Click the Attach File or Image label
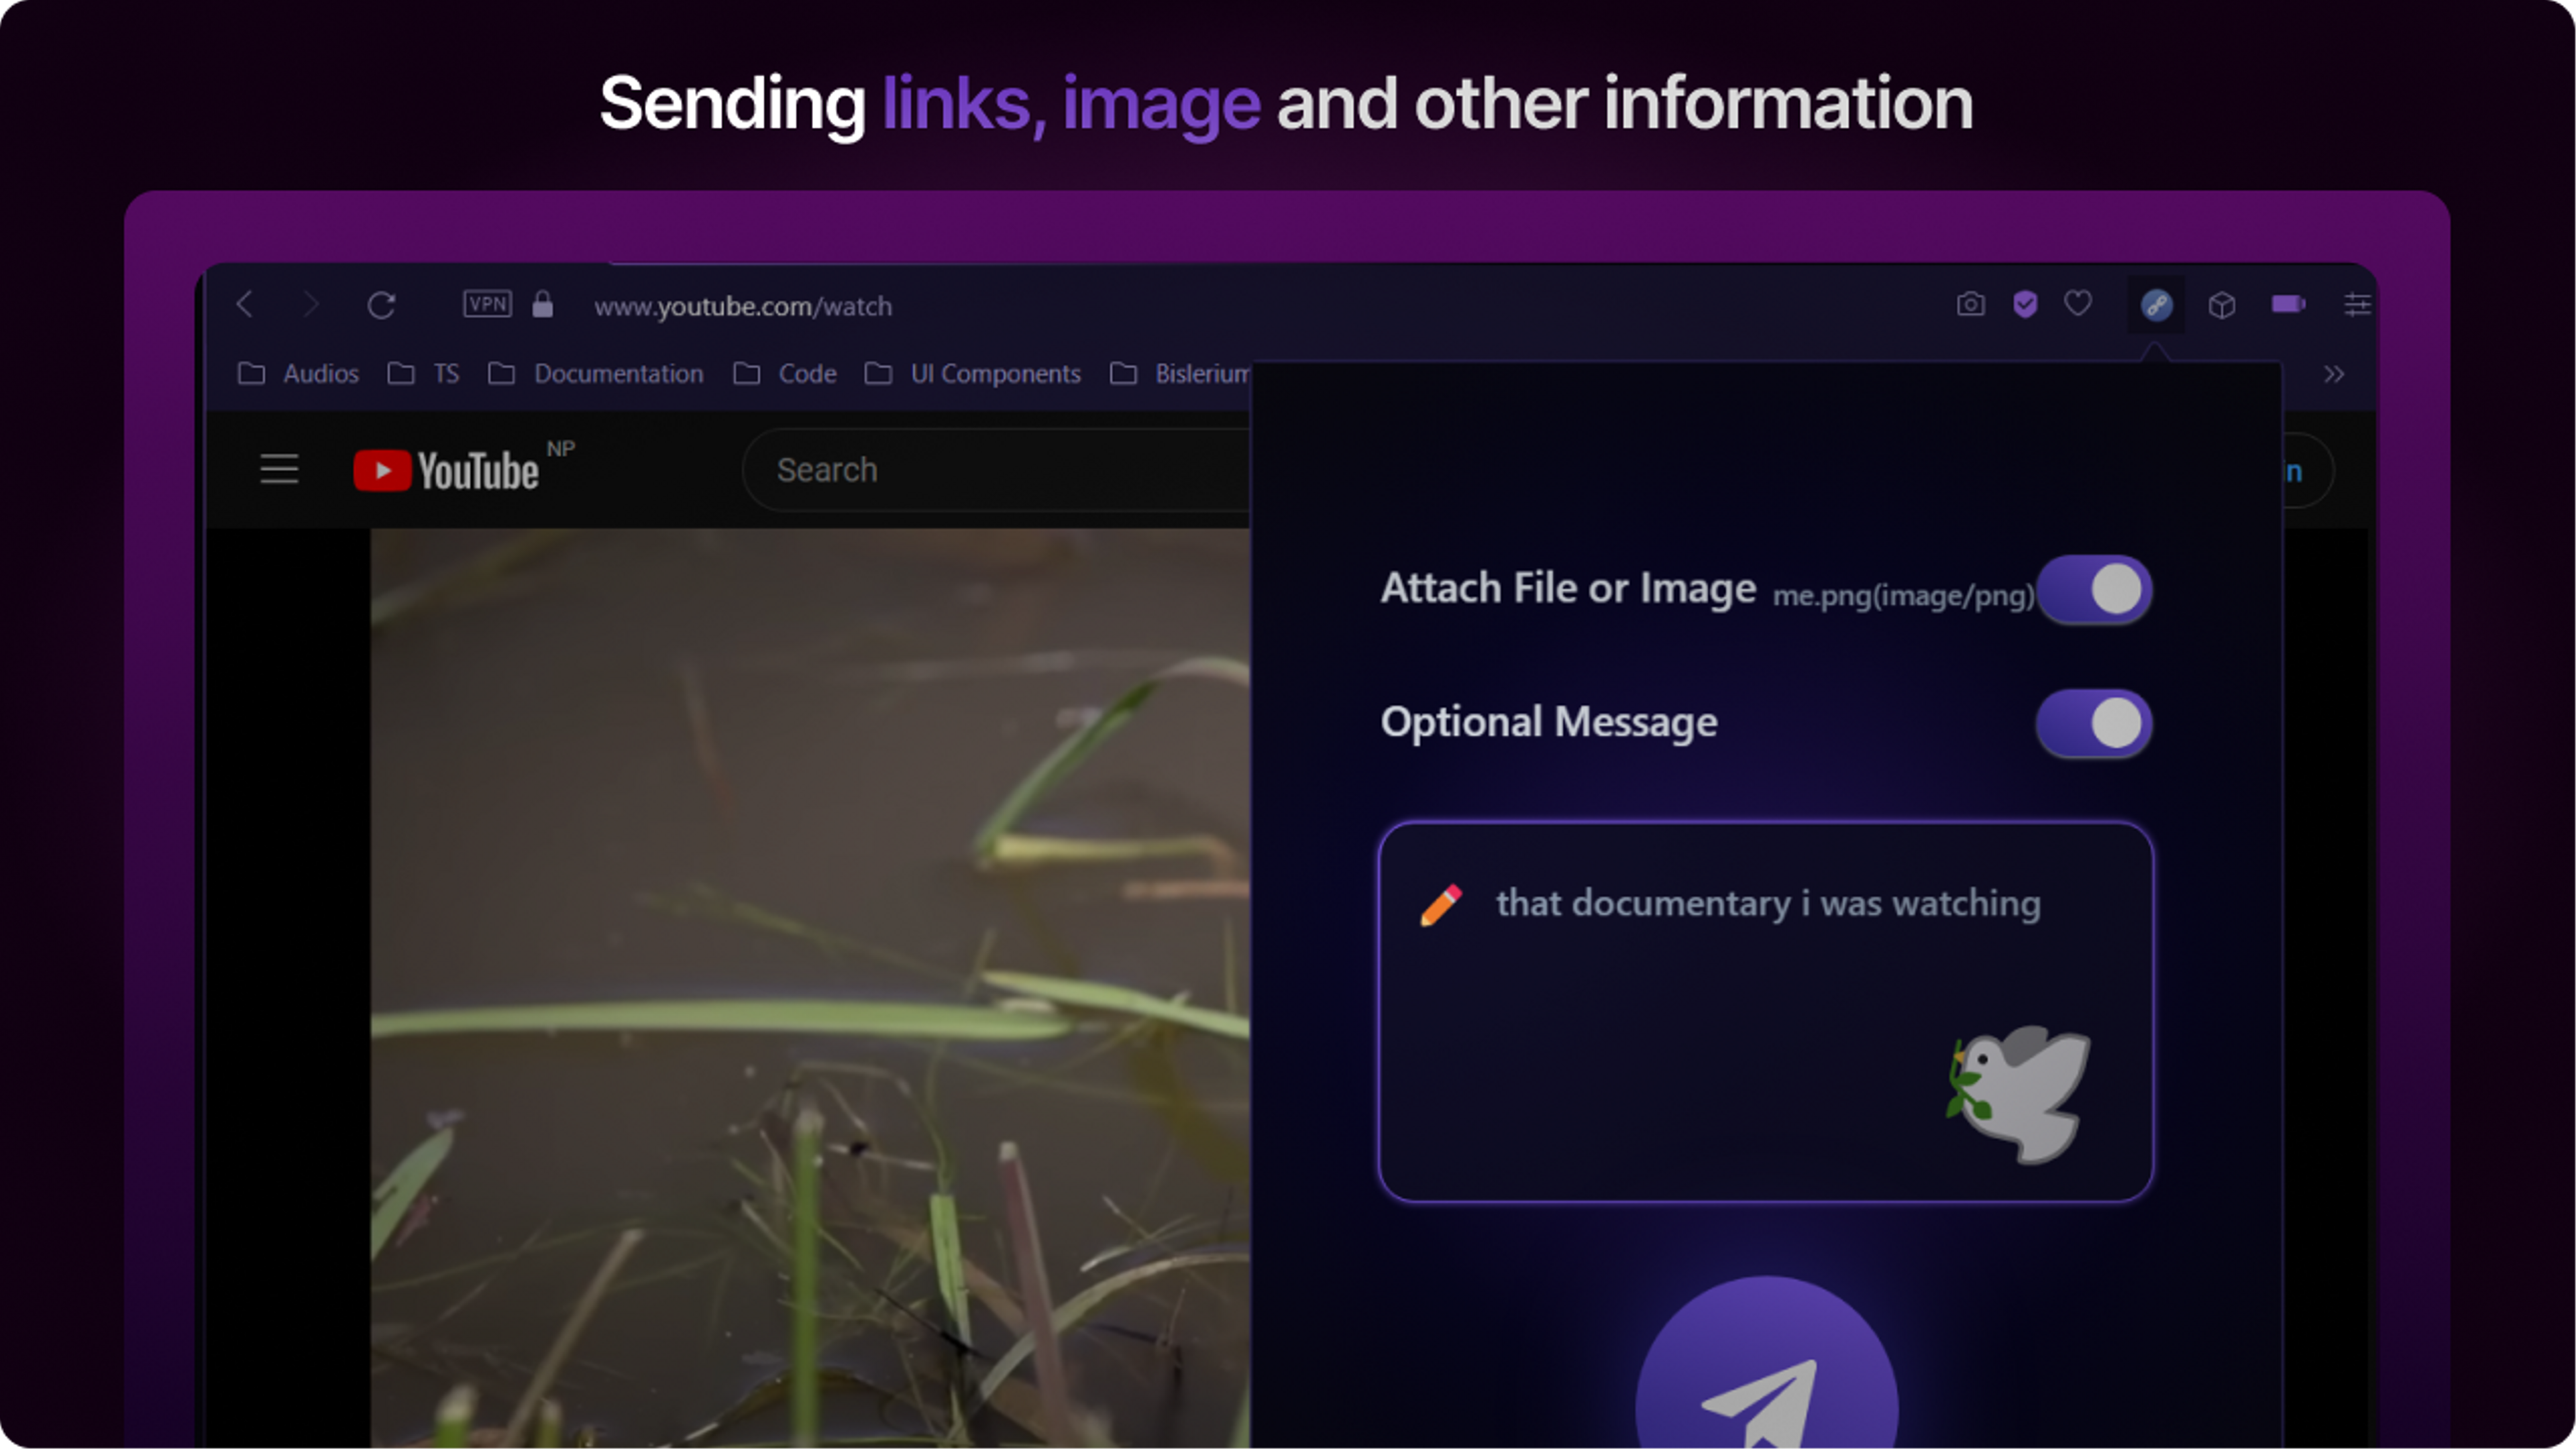The image size is (2576, 1449). tap(1568, 588)
